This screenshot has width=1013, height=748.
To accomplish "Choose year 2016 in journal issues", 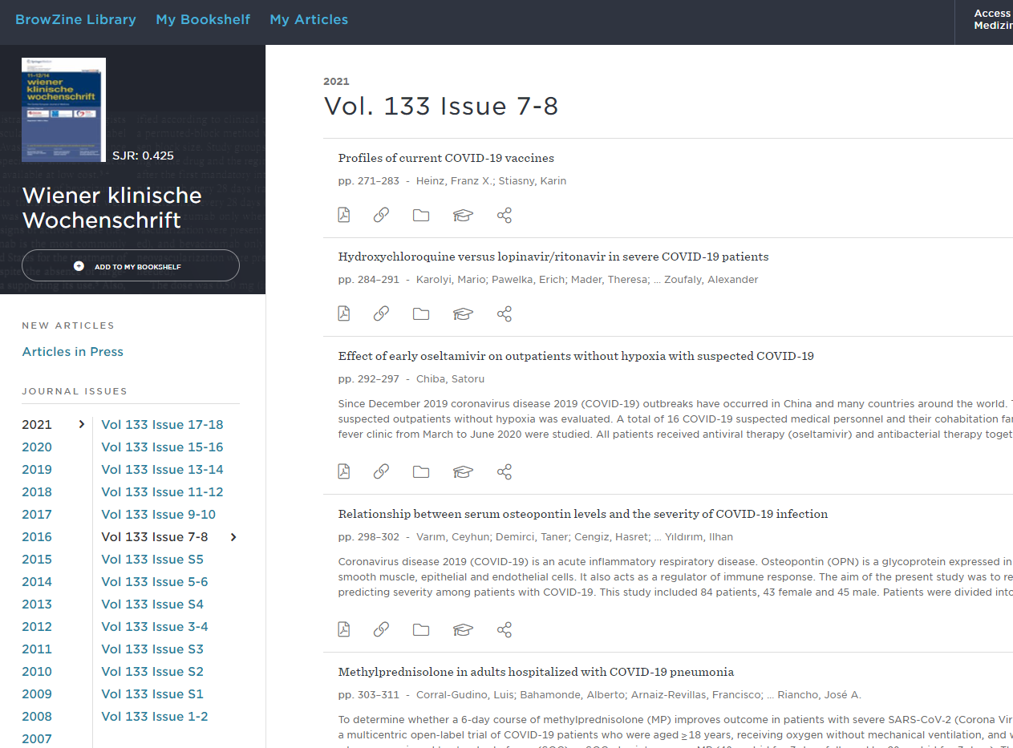I will 37,537.
